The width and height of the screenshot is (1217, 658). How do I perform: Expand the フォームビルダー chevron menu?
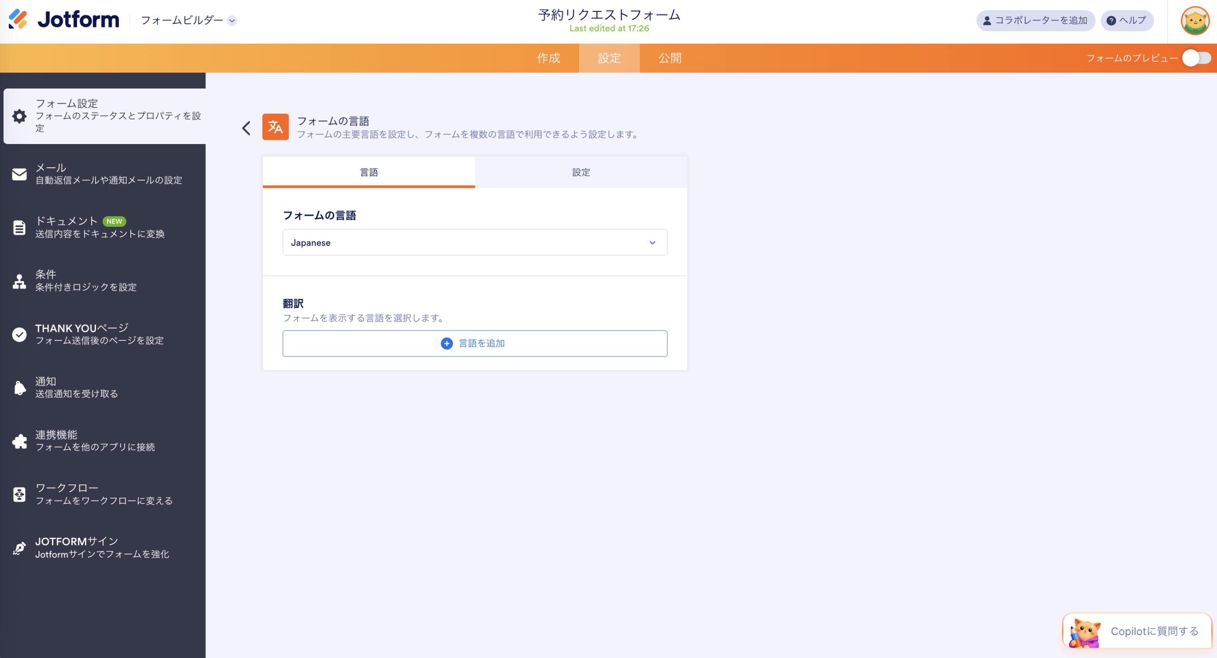point(232,21)
